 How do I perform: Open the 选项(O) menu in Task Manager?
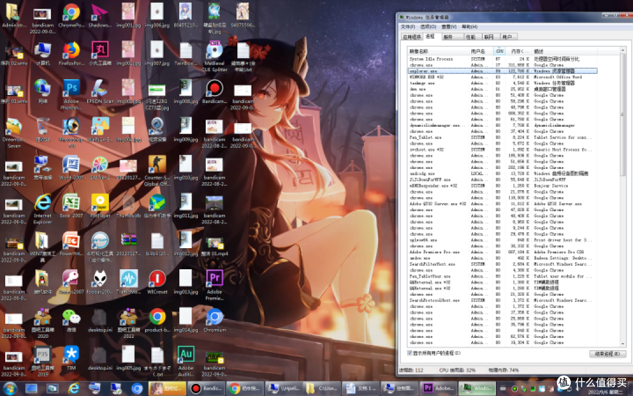click(x=428, y=26)
